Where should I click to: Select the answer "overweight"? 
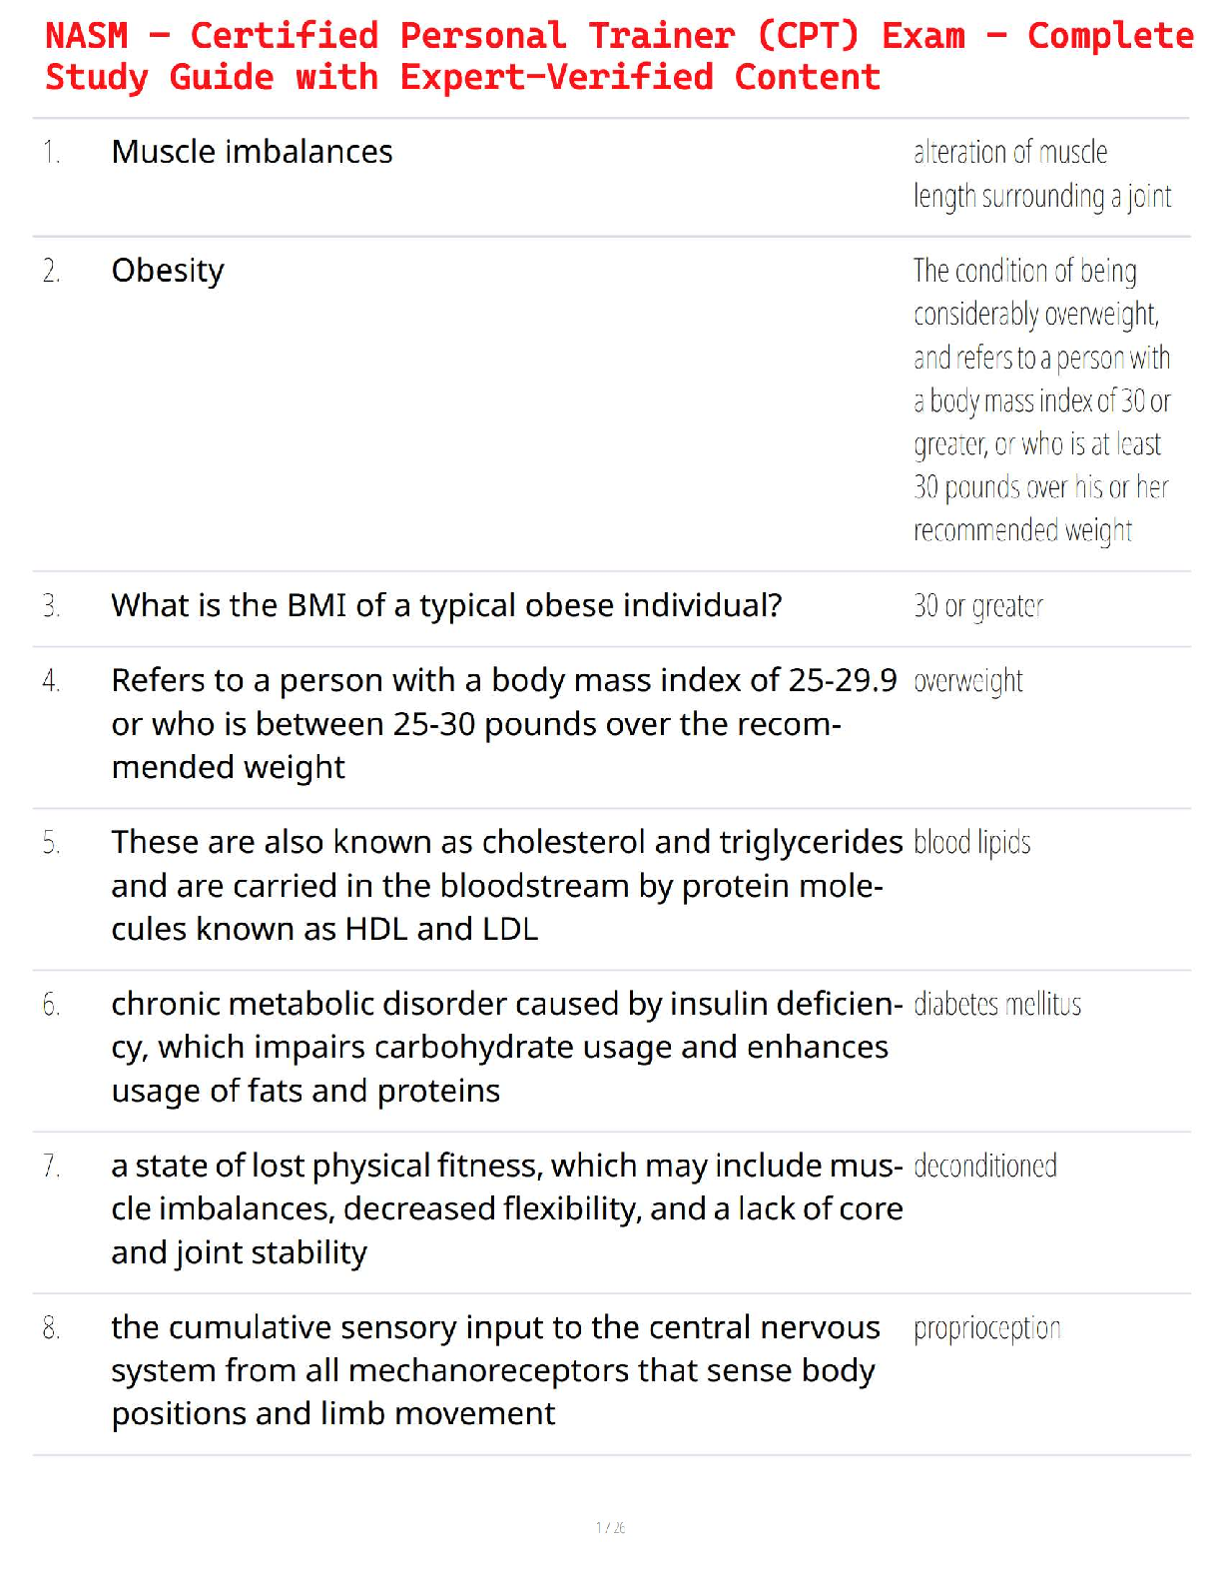tap(968, 681)
